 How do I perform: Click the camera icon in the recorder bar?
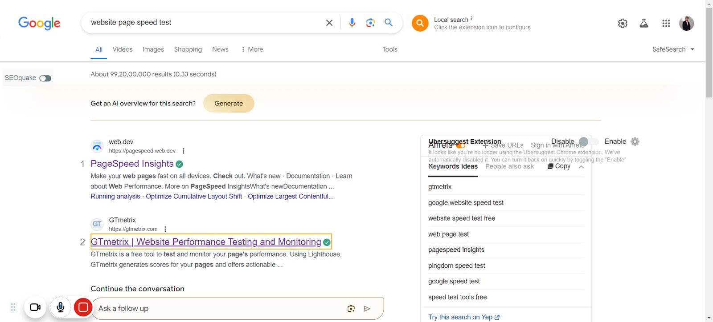35,307
